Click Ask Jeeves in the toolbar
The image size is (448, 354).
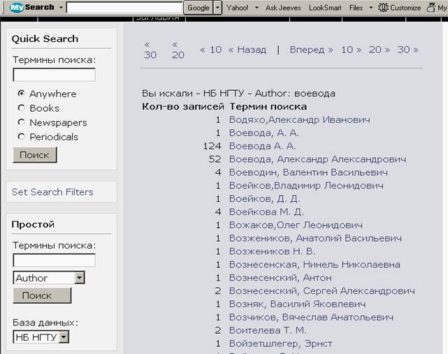[x=283, y=8]
